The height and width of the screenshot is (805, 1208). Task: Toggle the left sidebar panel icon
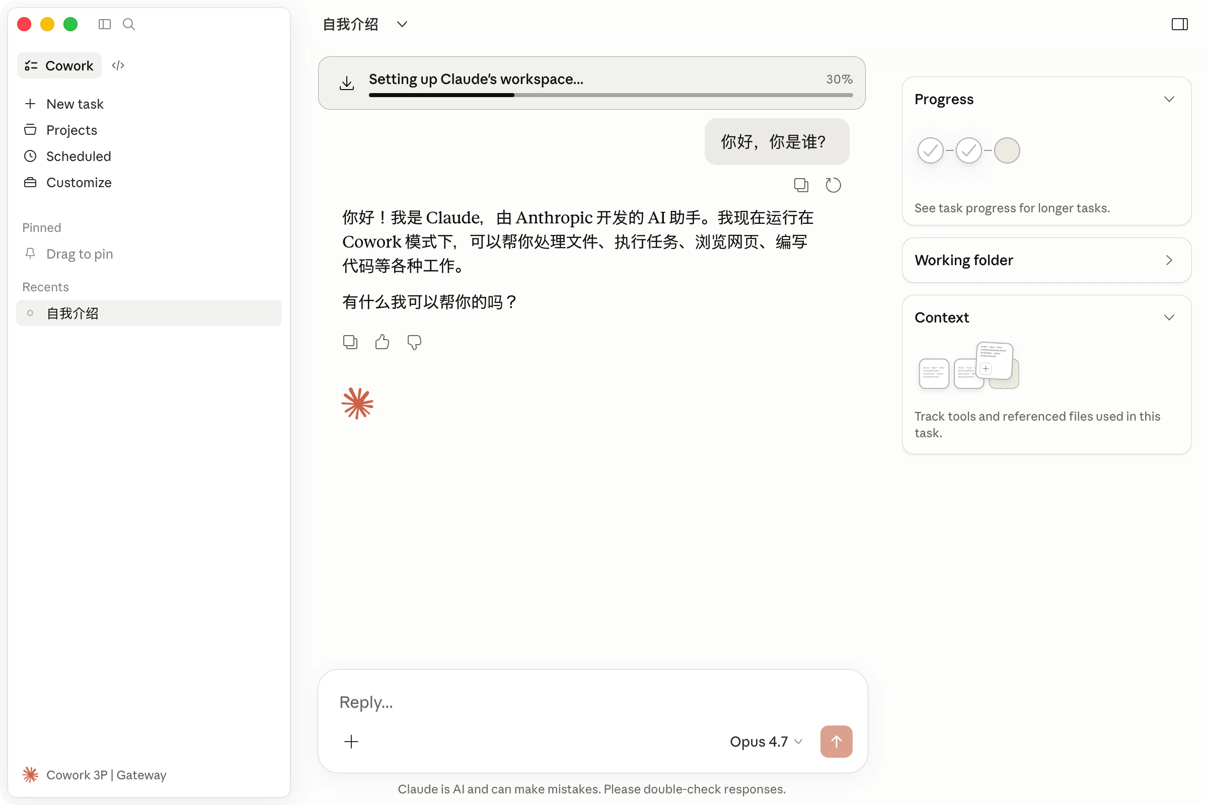tap(105, 24)
